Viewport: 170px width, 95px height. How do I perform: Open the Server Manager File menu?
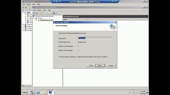tap(24, 4)
